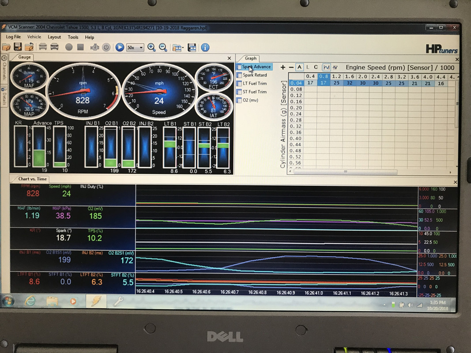
Task: Click the O2 B1 bar gauge
Action: tap(111, 147)
